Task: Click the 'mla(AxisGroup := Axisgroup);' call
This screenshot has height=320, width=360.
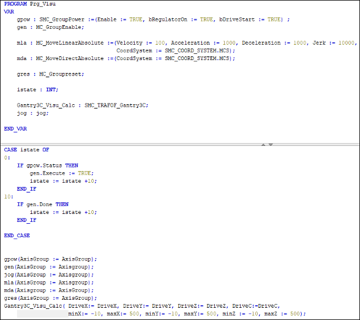Action: 49,283
